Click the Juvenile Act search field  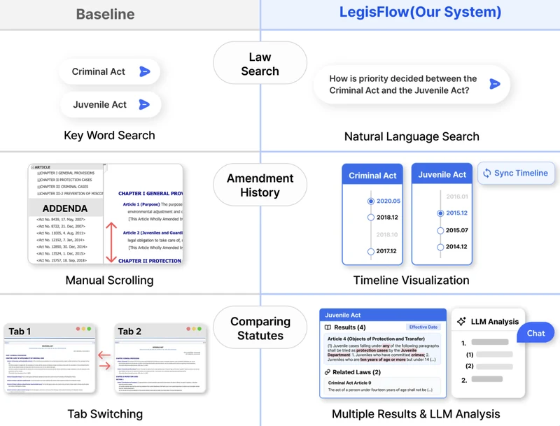click(111, 104)
